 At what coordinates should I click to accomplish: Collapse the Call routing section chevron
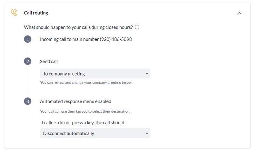click(x=239, y=13)
